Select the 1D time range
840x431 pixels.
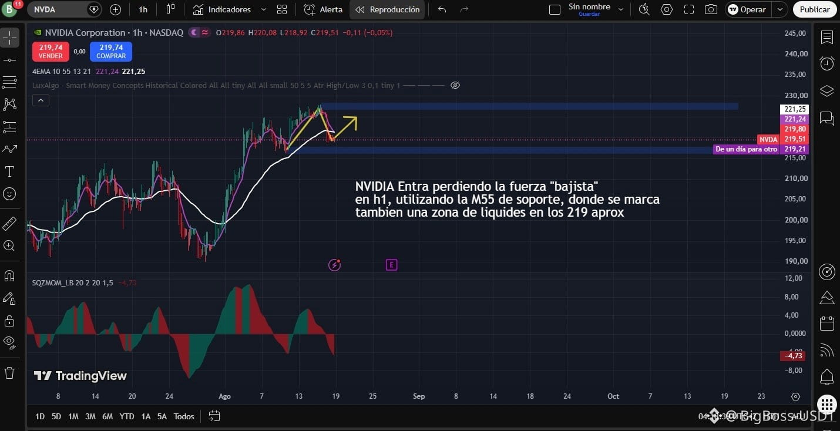[40, 416]
